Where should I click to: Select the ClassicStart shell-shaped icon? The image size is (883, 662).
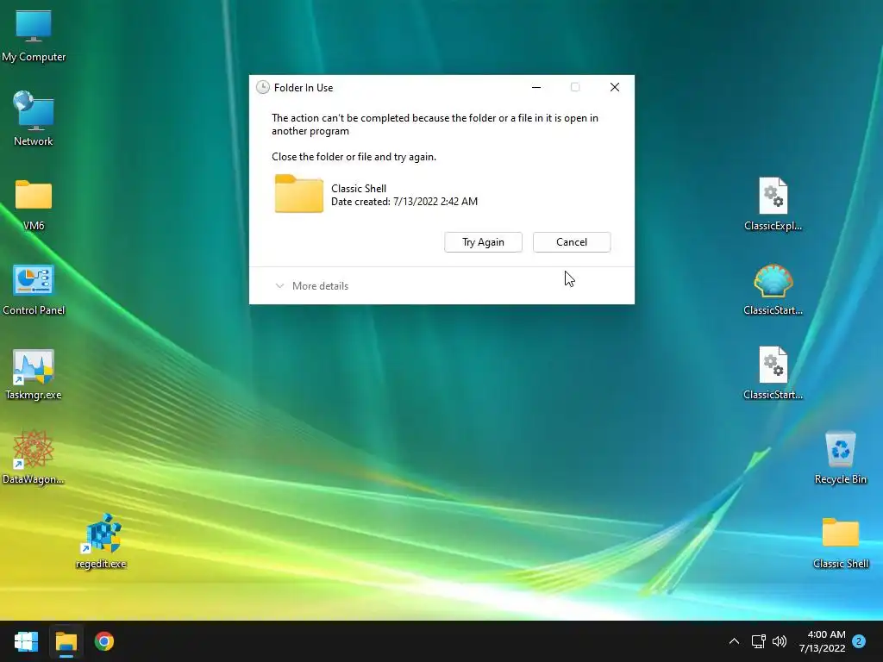click(x=773, y=290)
